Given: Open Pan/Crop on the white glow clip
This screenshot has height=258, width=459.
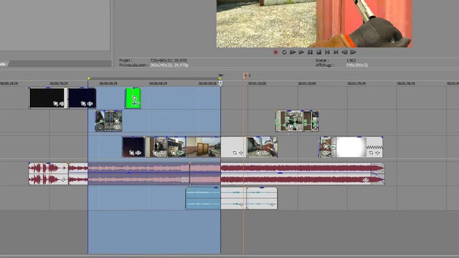Looking at the screenshot, I should 371,153.
